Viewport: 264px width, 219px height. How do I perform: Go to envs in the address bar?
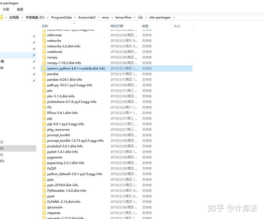pyautogui.click(x=105, y=17)
